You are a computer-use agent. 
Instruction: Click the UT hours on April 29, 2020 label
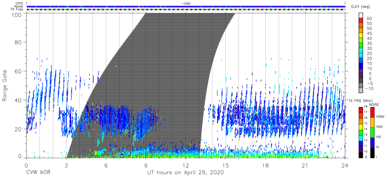(185, 172)
